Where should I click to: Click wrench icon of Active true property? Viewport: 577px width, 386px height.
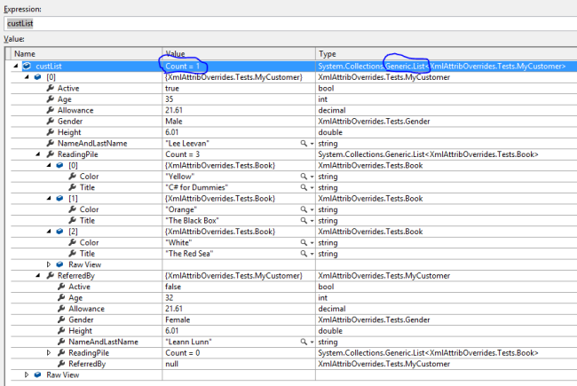point(51,88)
